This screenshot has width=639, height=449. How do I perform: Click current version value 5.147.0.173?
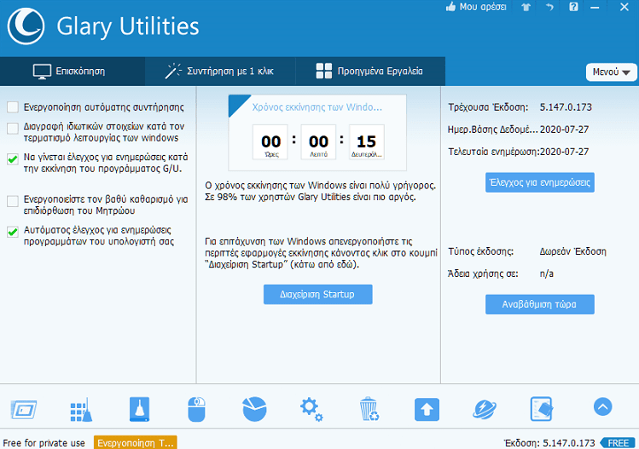click(566, 107)
